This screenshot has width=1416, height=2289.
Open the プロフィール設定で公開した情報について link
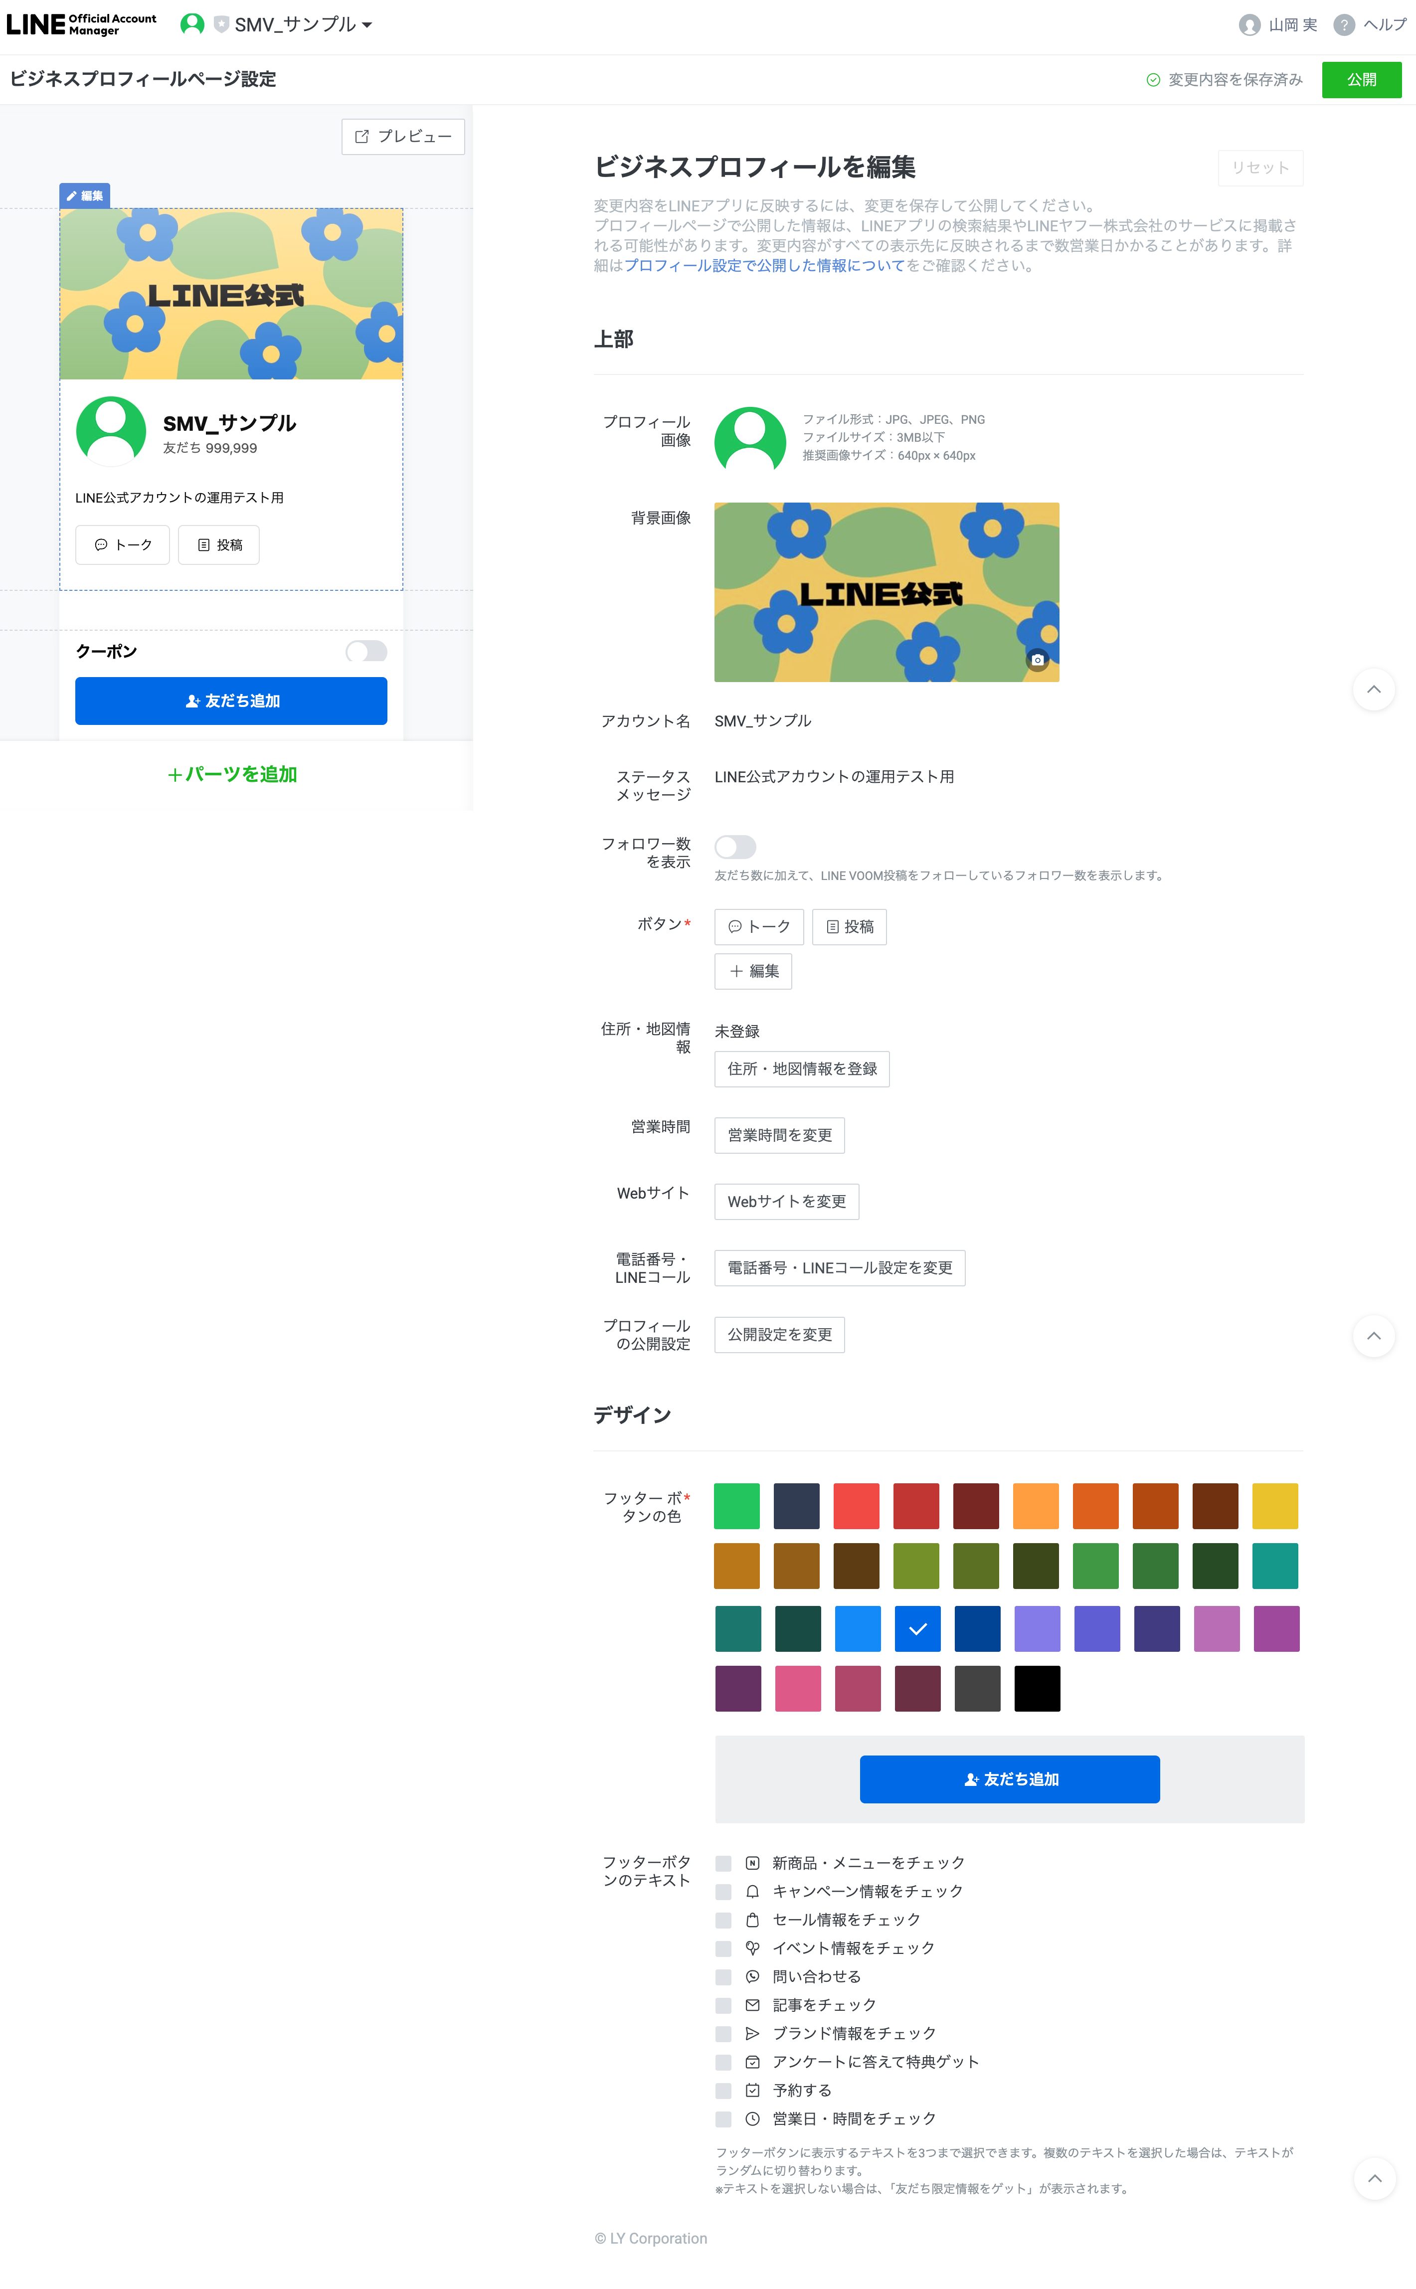pyautogui.click(x=764, y=266)
